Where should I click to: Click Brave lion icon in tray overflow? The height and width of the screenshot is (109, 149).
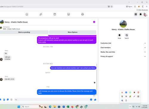coord(138,92)
